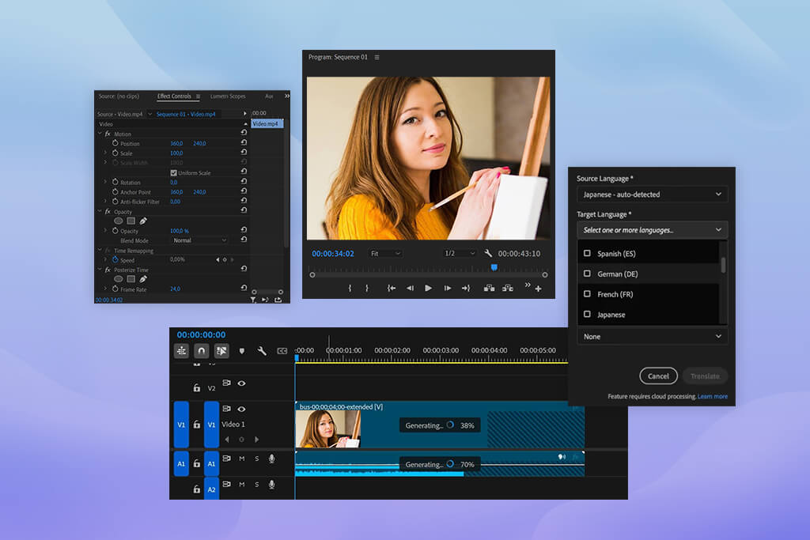Screen dimensions: 810x540
Task: Check German (DE) language option
Action: tap(587, 273)
